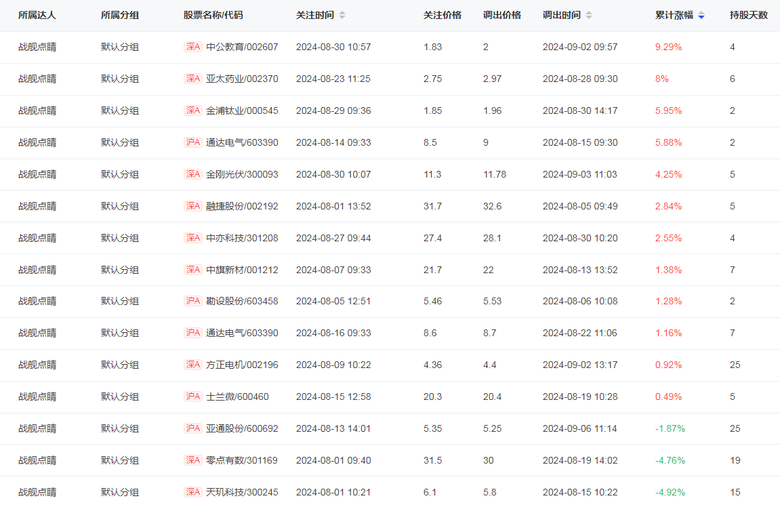Click exit time 2024-09-06 11:14
The height and width of the screenshot is (507, 780).
(x=580, y=428)
